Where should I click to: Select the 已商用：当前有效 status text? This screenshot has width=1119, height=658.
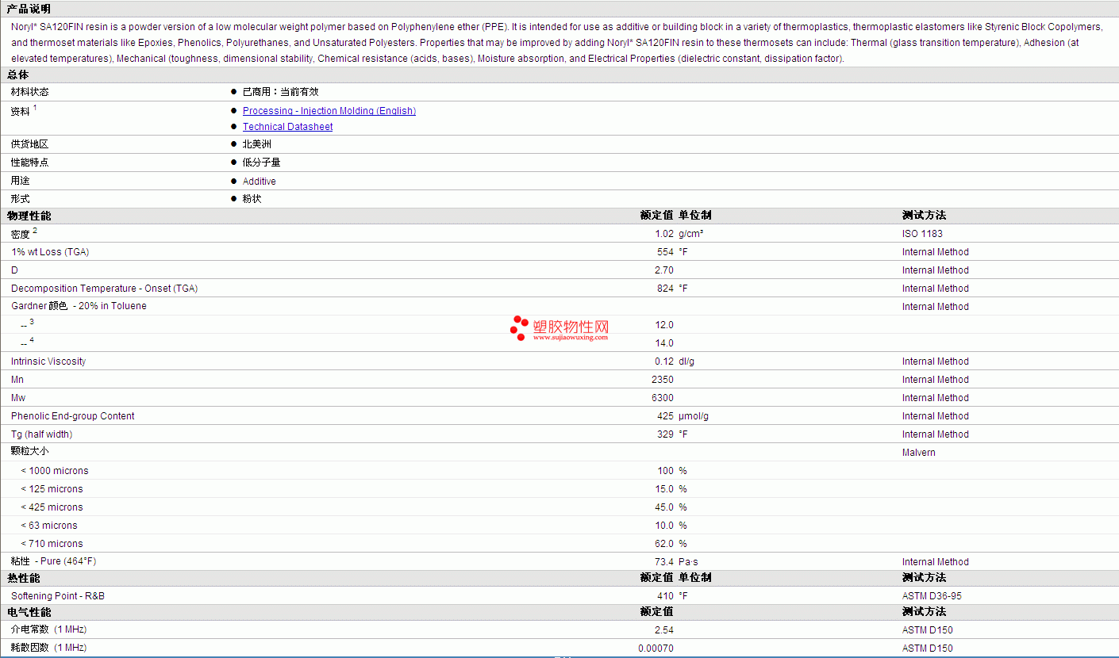[281, 92]
